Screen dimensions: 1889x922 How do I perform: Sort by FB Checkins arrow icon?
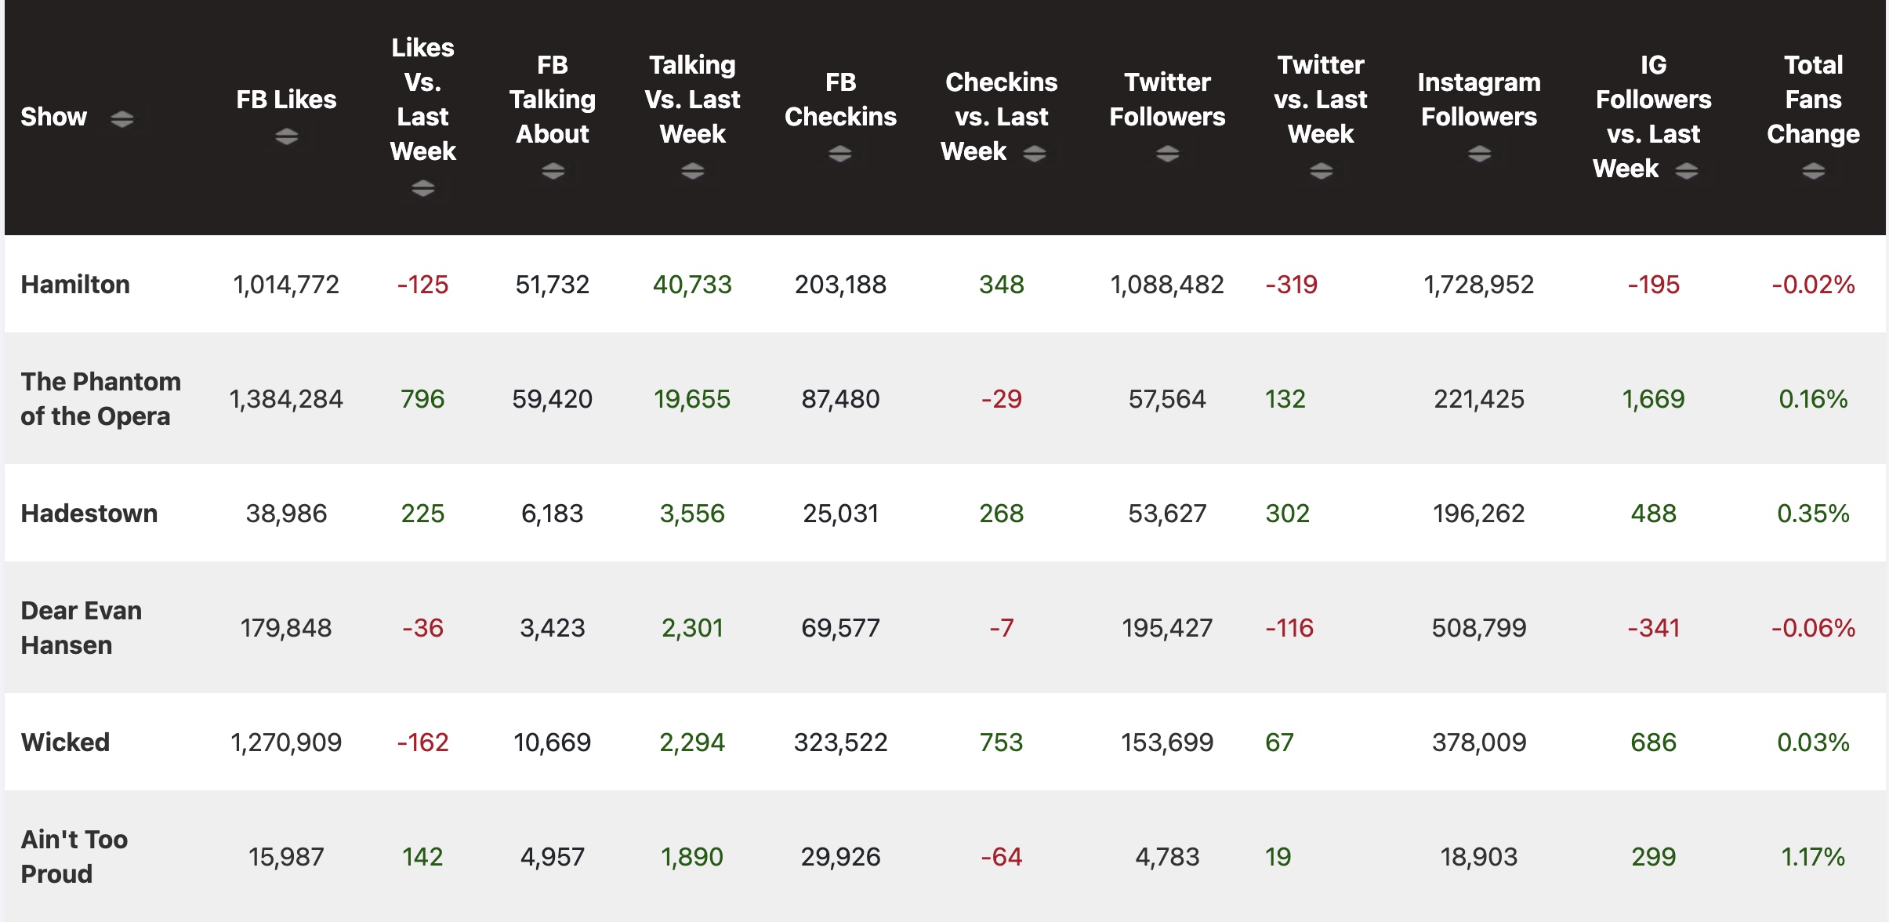coord(840,154)
